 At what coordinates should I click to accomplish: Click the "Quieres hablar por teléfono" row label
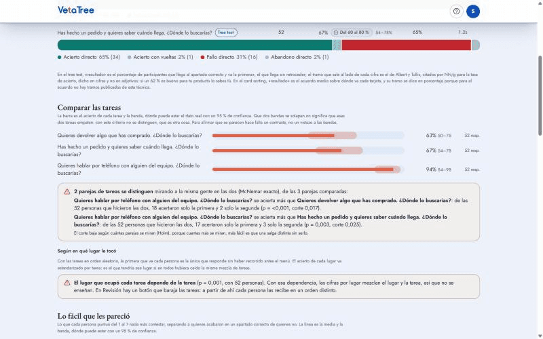[128, 169]
